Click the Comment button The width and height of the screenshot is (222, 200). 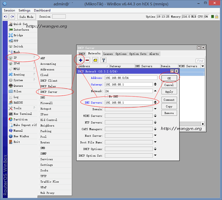pos(169,100)
